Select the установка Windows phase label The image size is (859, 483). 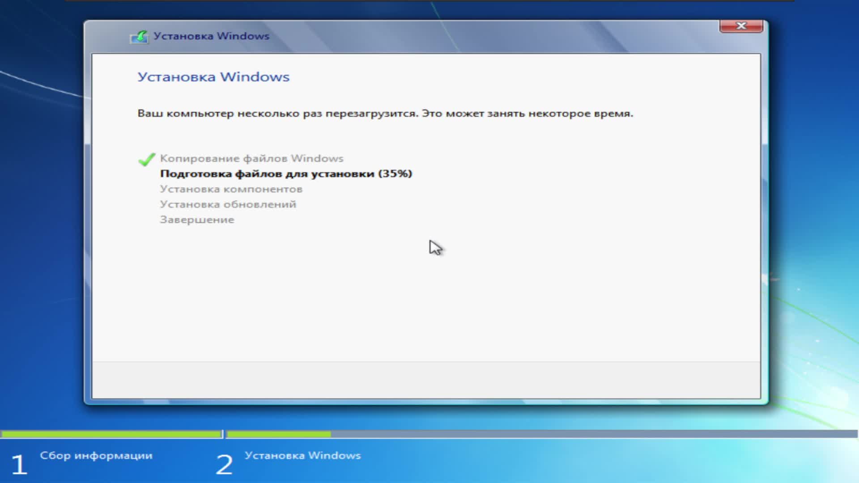pos(302,455)
